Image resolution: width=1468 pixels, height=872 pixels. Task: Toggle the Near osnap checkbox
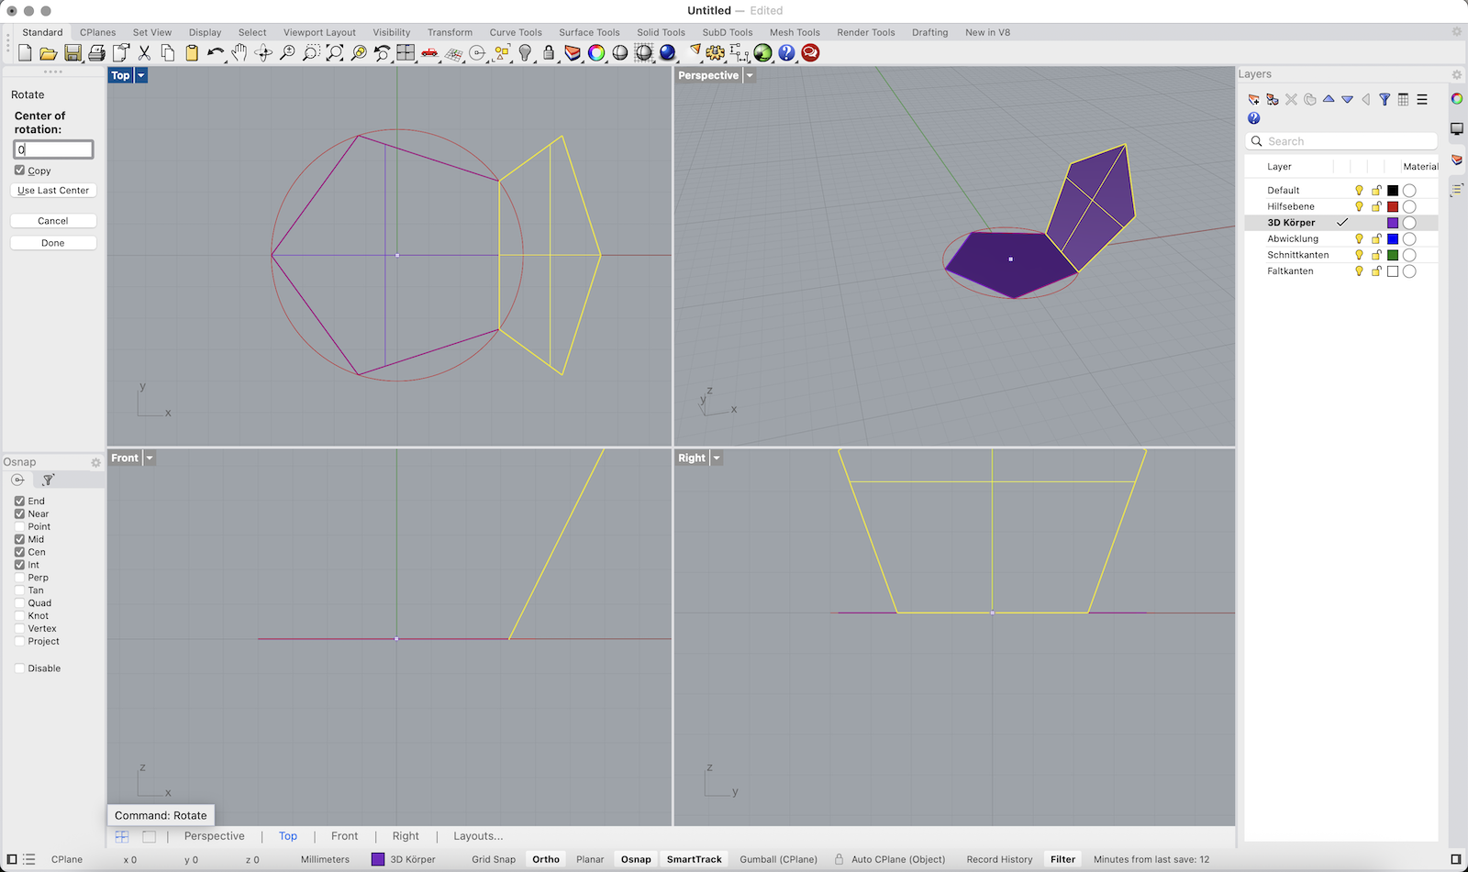tap(19, 513)
